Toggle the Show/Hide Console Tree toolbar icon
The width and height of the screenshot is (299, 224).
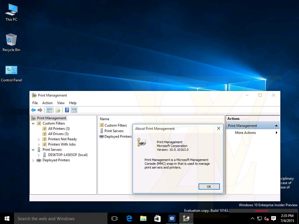(x=49, y=110)
